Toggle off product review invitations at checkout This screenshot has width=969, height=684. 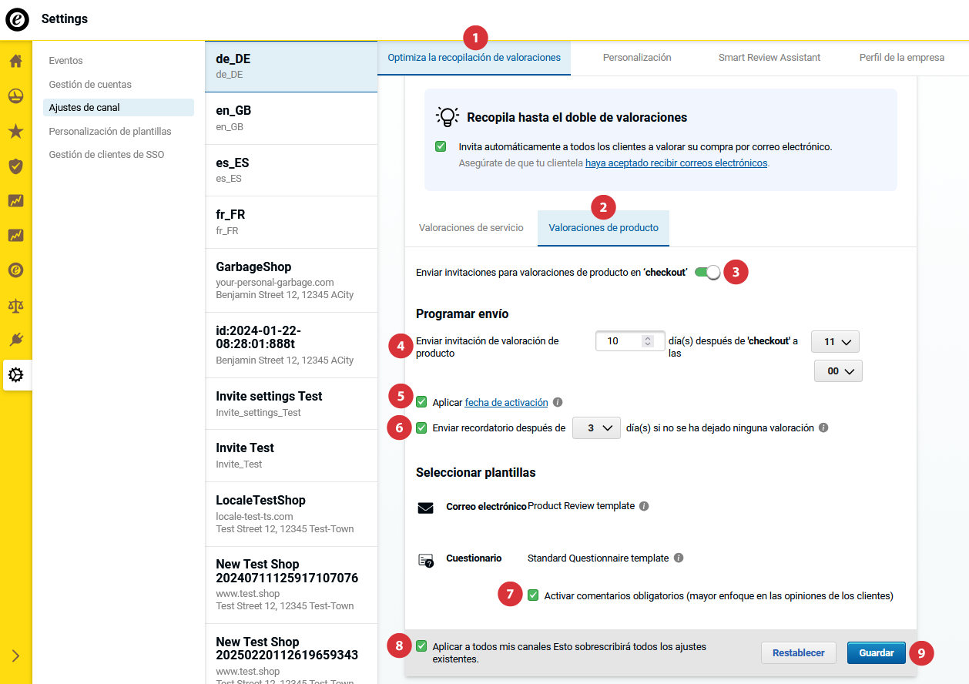click(707, 272)
